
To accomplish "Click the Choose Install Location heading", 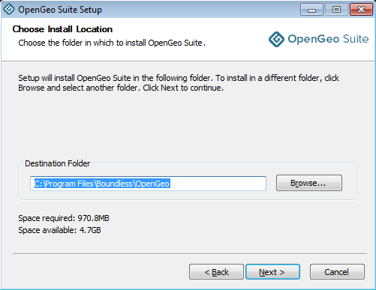I will pyautogui.click(x=62, y=29).
